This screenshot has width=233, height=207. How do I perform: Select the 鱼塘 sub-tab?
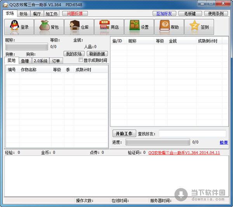pyautogui.click(x=25, y=61)
